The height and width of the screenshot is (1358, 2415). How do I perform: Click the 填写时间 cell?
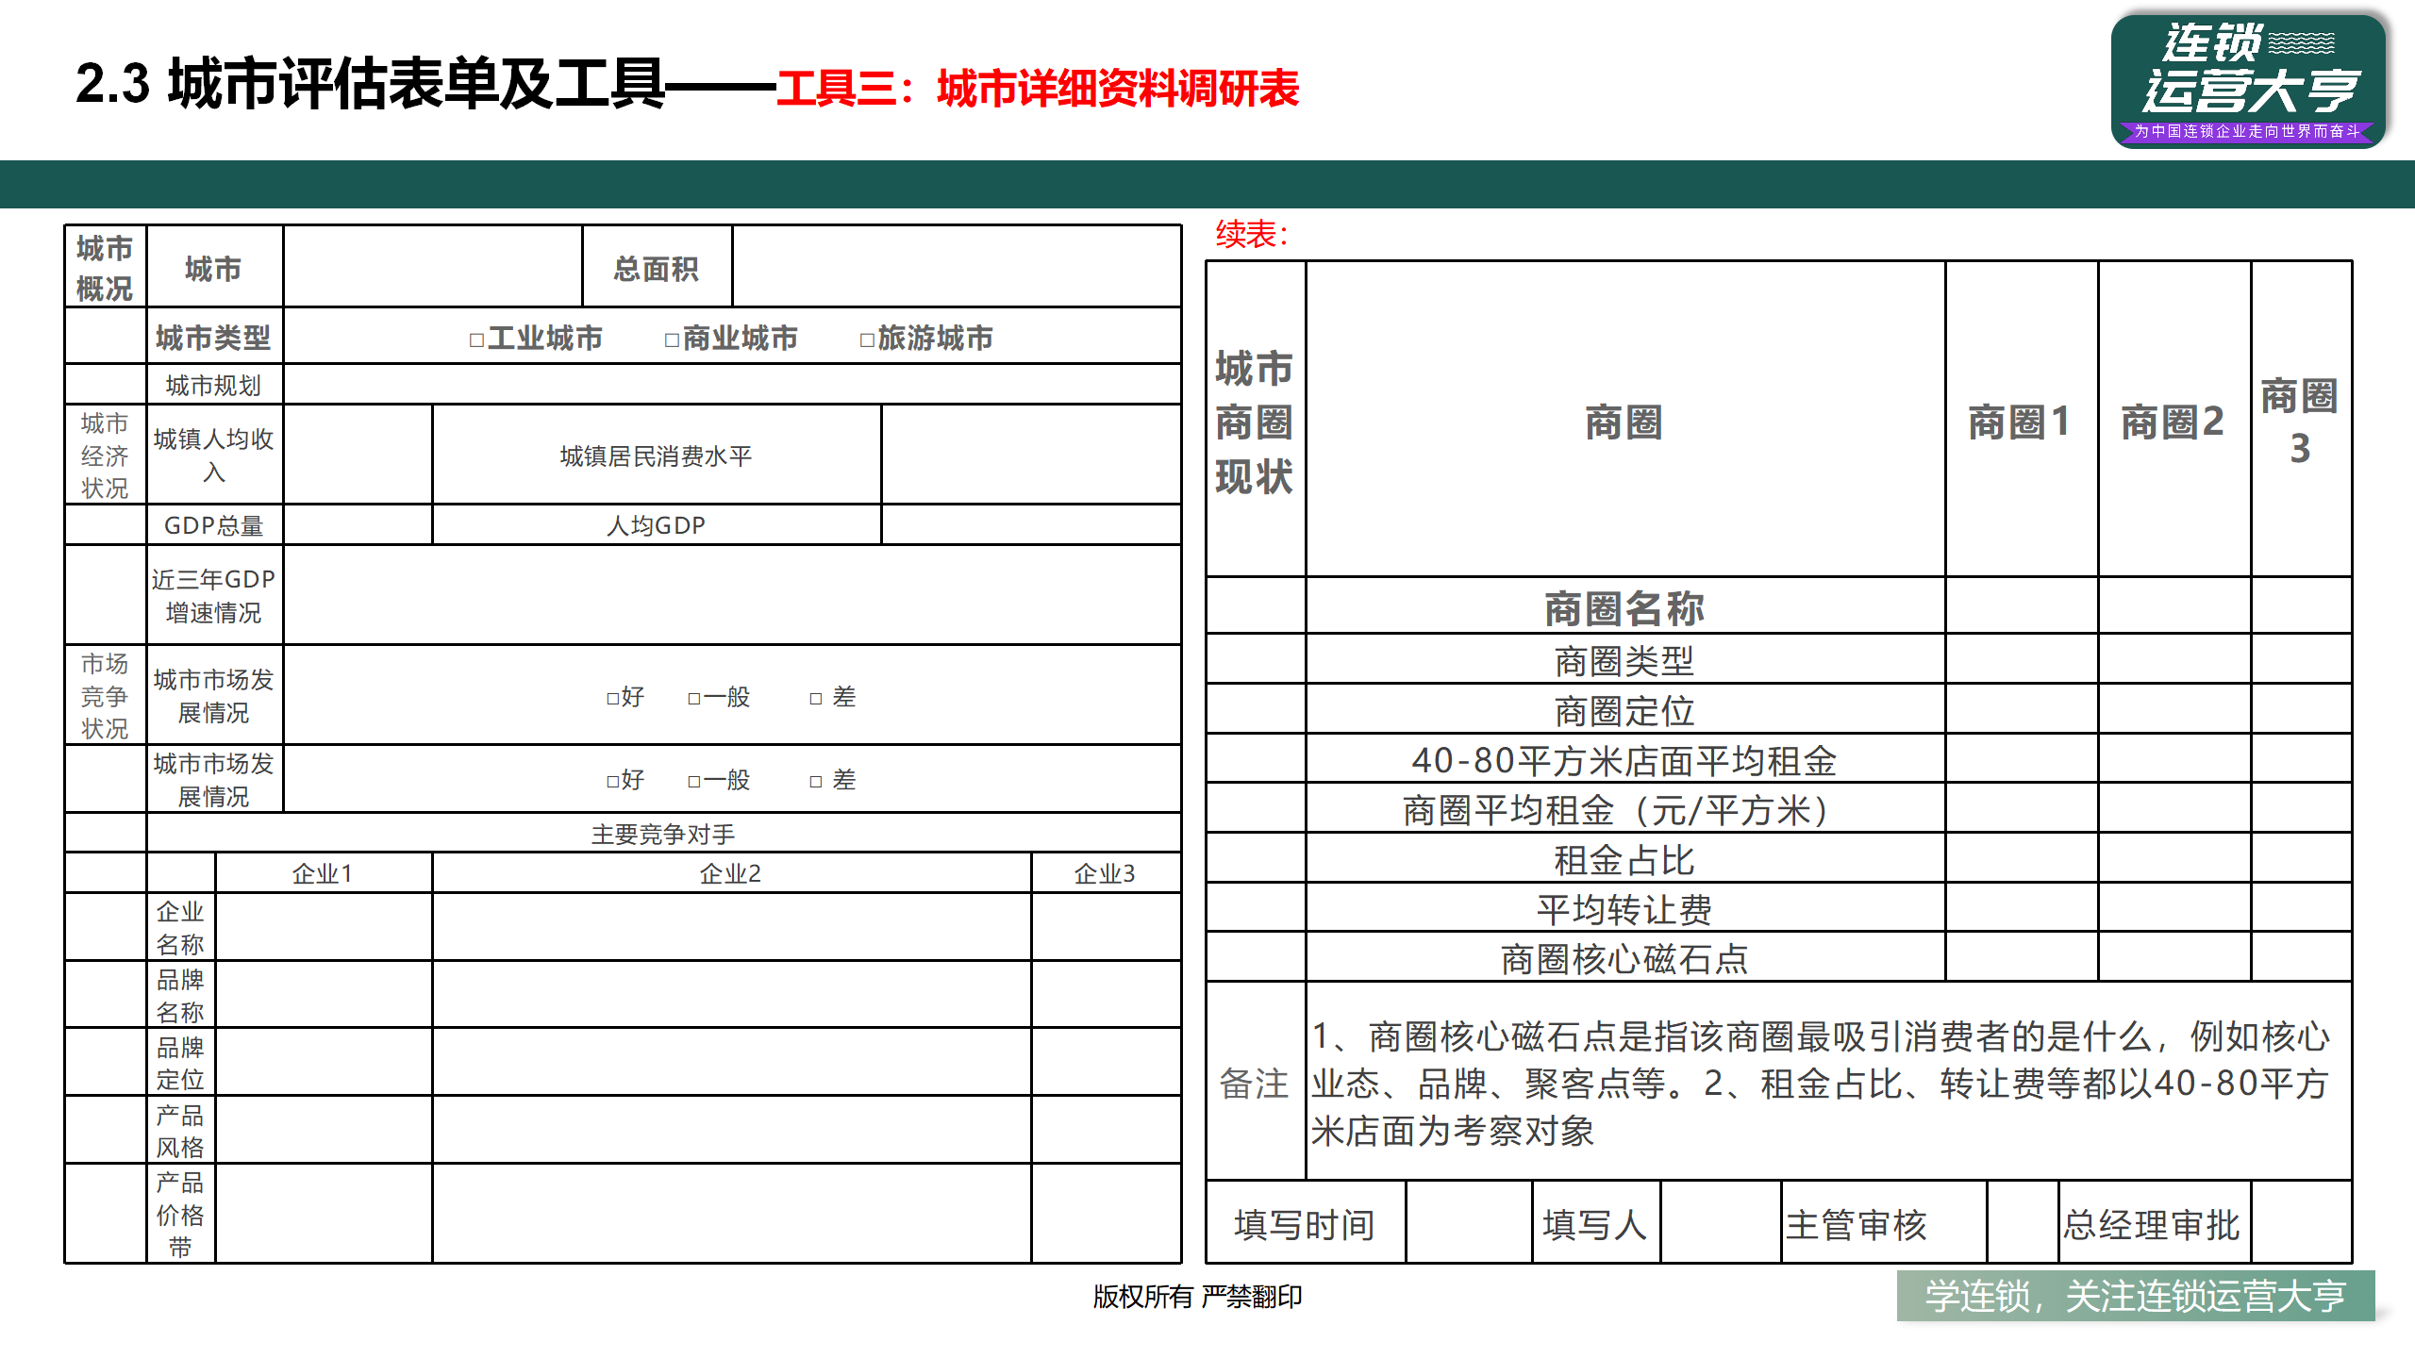pos(1306,1223)
